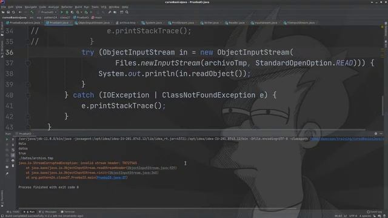This screenshot has height=218, width=388.
Task: Click the Project Structure toolbar icon
Action: (x=115, y=12)
